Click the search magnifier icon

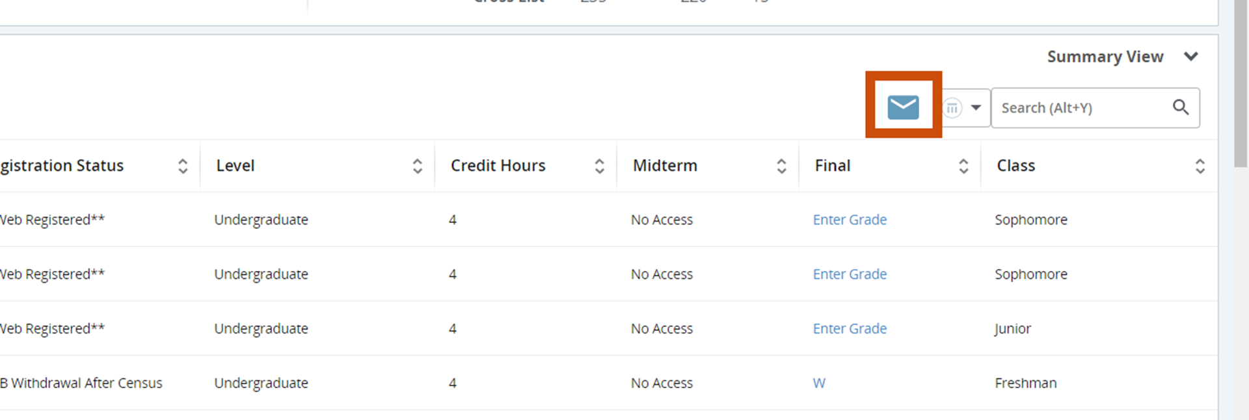1181,107
